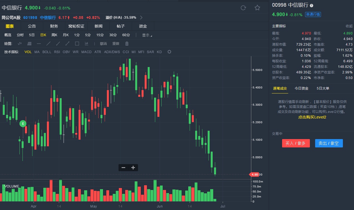
Task: Click the refresh quote icon
Action: click(x=243, y=8)
